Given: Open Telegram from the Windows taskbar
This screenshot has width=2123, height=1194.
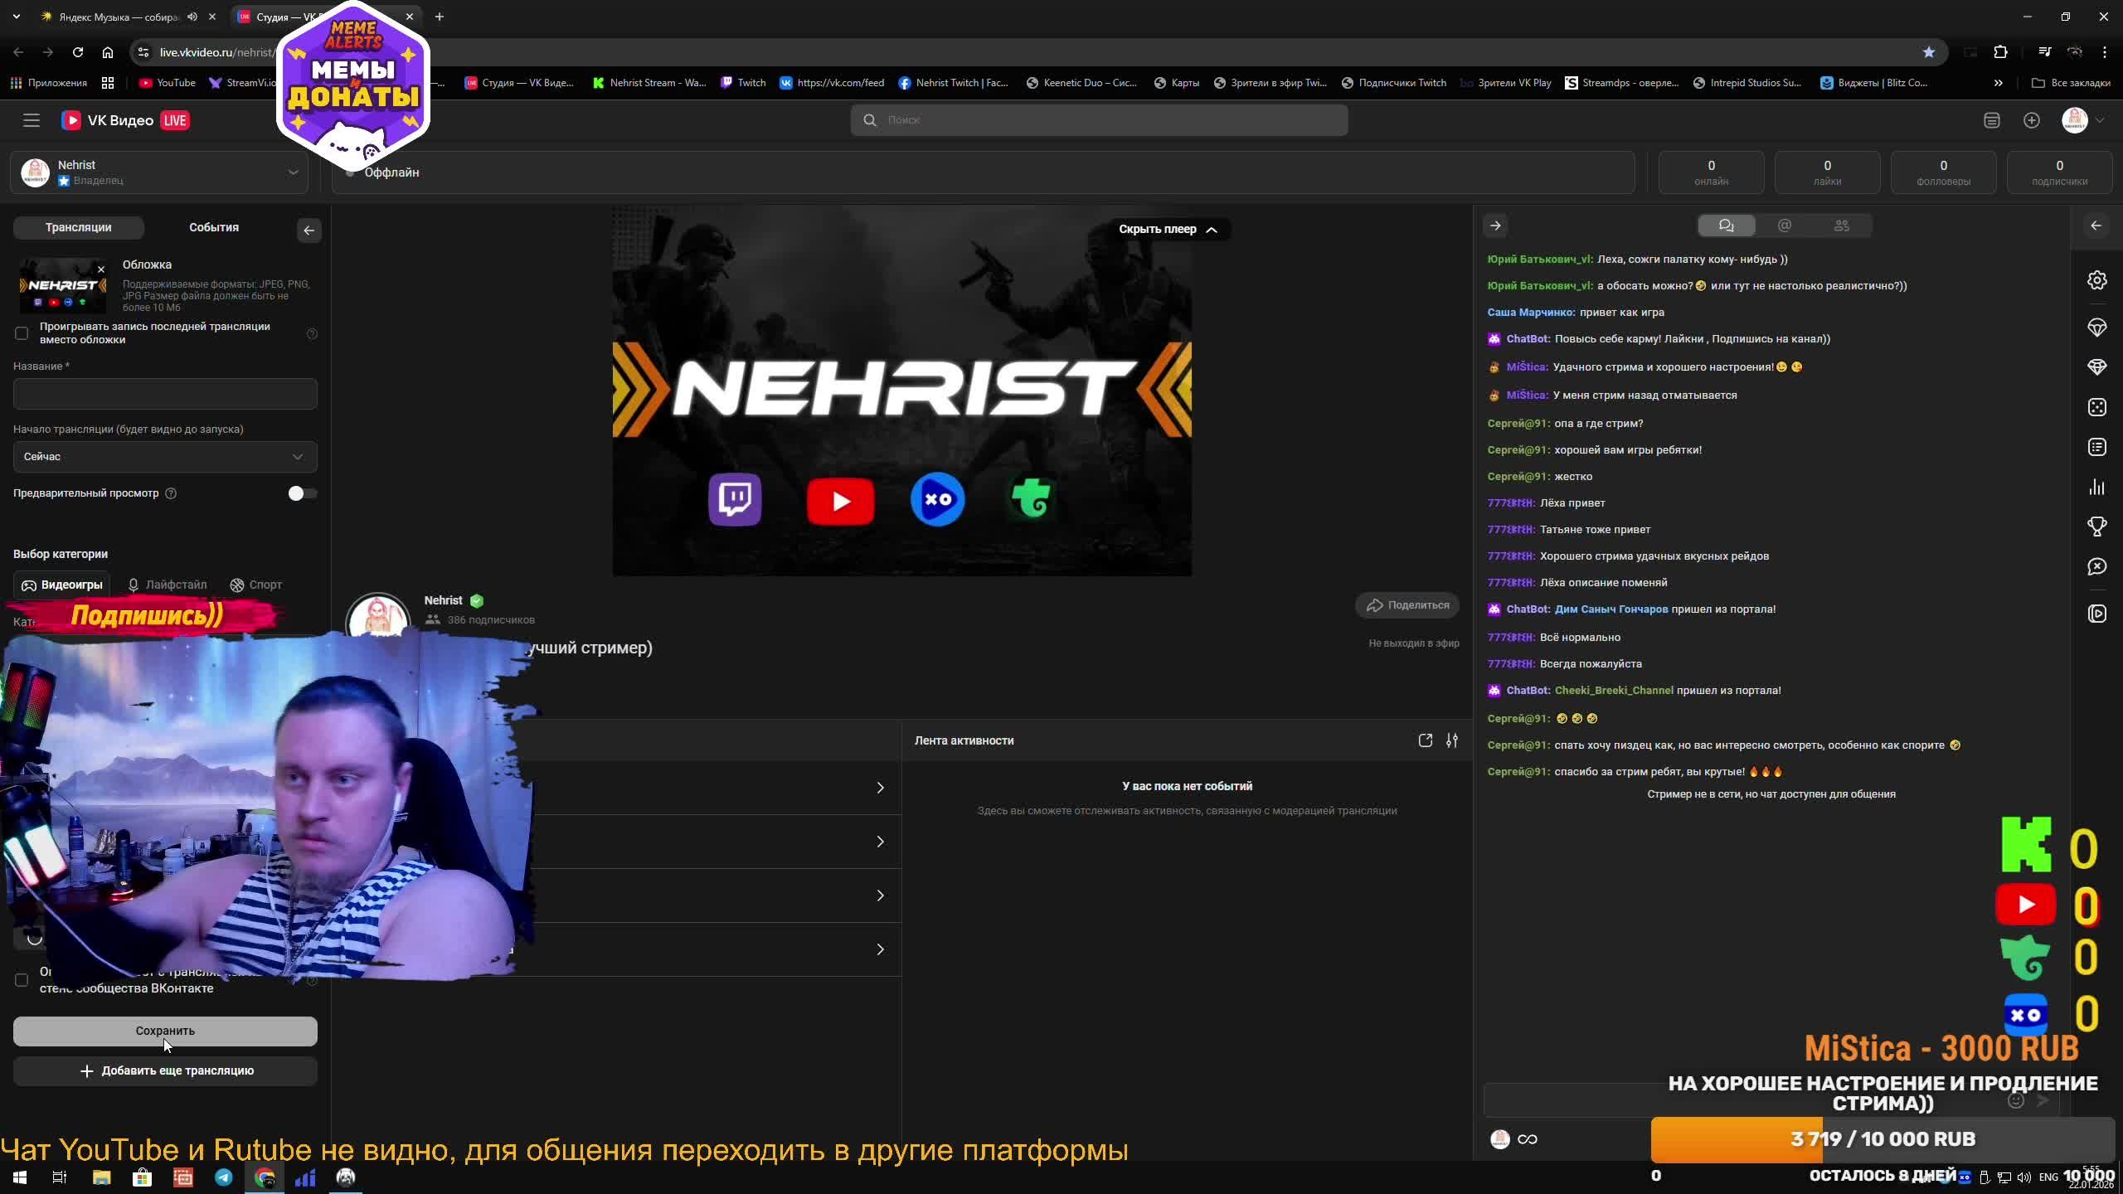Looking at the screenshot, I should [224, 1177].
